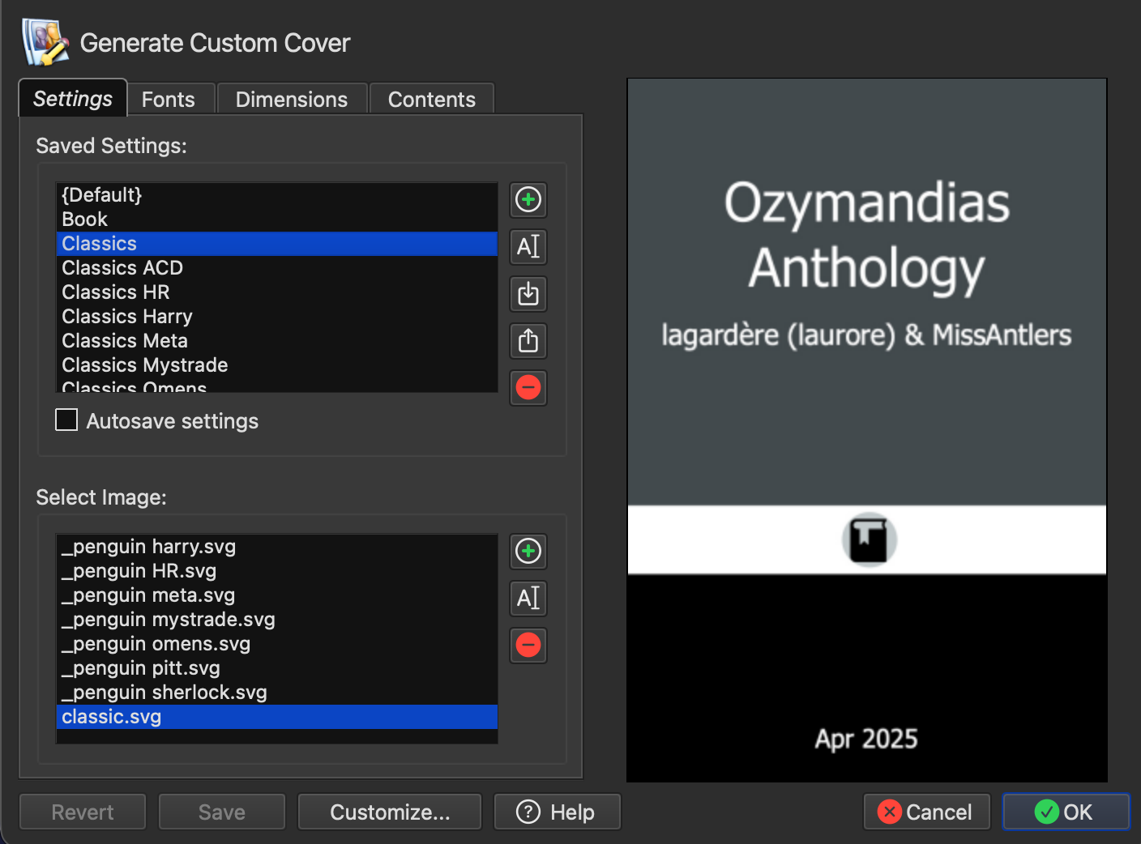1141x844 pixels.
Task: Select the {Default} saved setting
Action: click(x=277, y=195)
